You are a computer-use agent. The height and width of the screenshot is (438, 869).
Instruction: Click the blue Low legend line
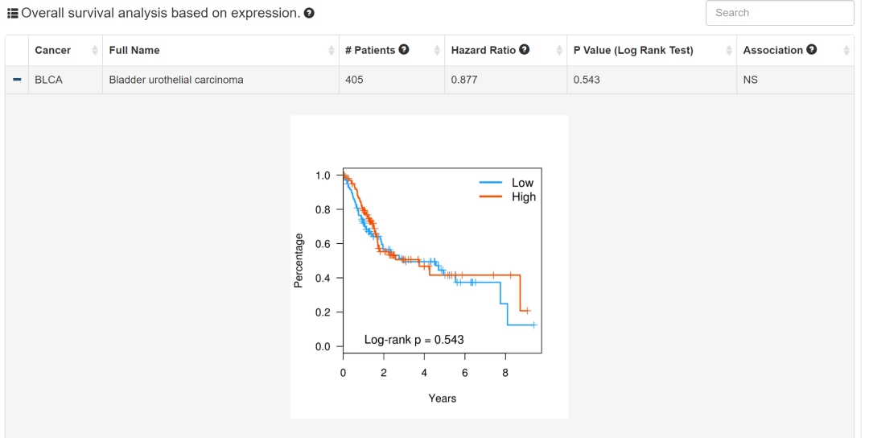pyautogui.click(x=491, y=183)
